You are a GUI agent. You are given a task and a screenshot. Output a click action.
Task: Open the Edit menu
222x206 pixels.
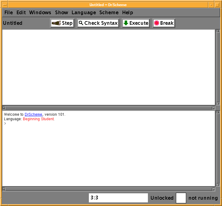[x=21, y=12]
